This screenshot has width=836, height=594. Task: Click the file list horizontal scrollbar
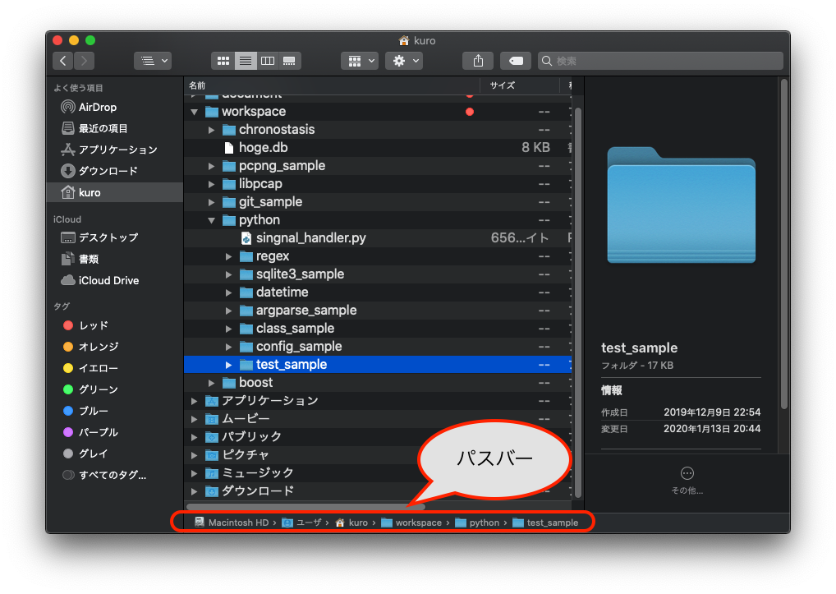pos(305,507)
